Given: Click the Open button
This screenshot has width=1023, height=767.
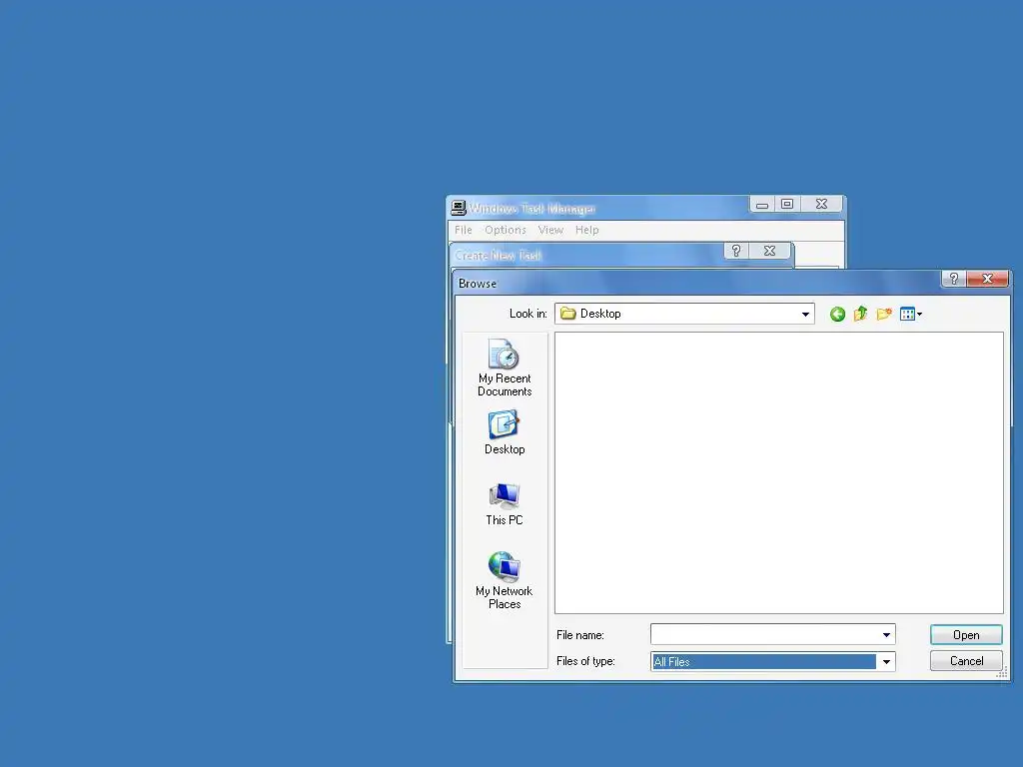Looking at the screenshot, I should [x=966, y=635].
